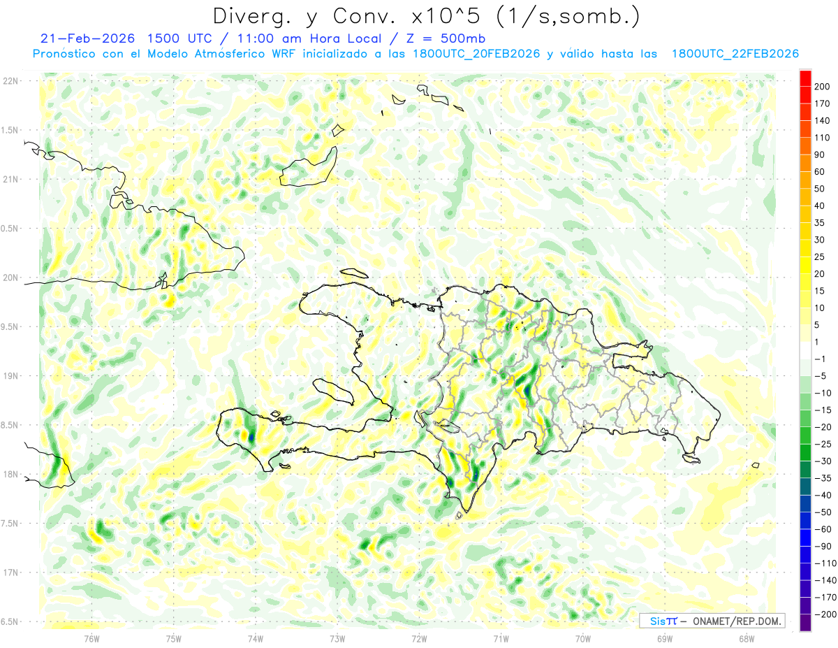Click the "76W" longitude label
Viewport: 838px width, 648px height.
click(91, 638)
